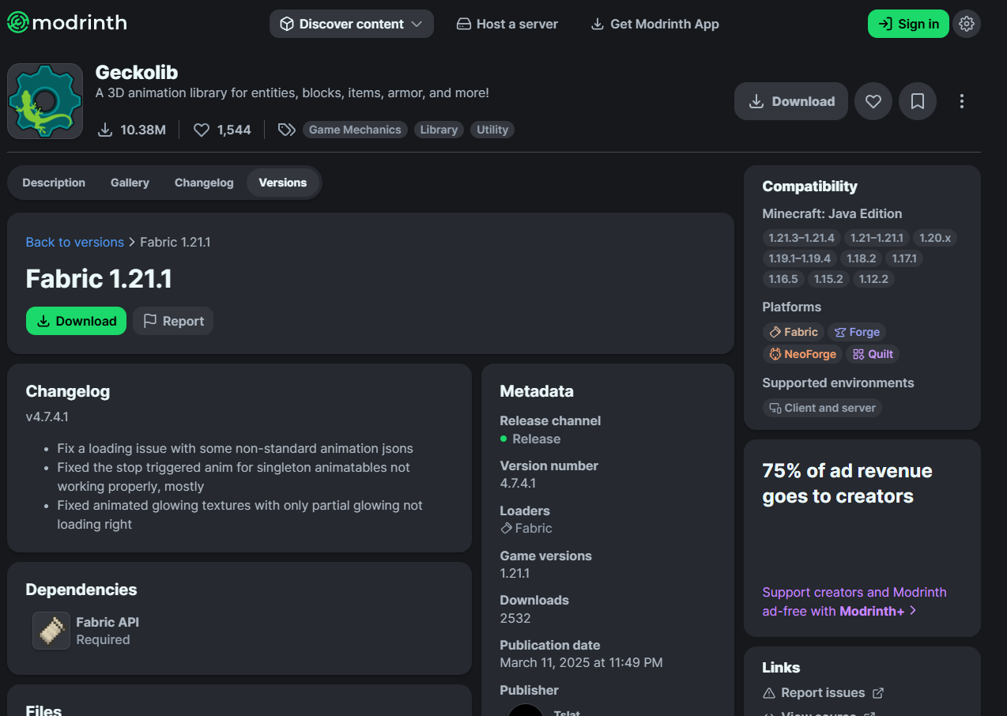Click the header gray Download button
This screenshot has width=1007, height=716.
click(x=791, y=101)
